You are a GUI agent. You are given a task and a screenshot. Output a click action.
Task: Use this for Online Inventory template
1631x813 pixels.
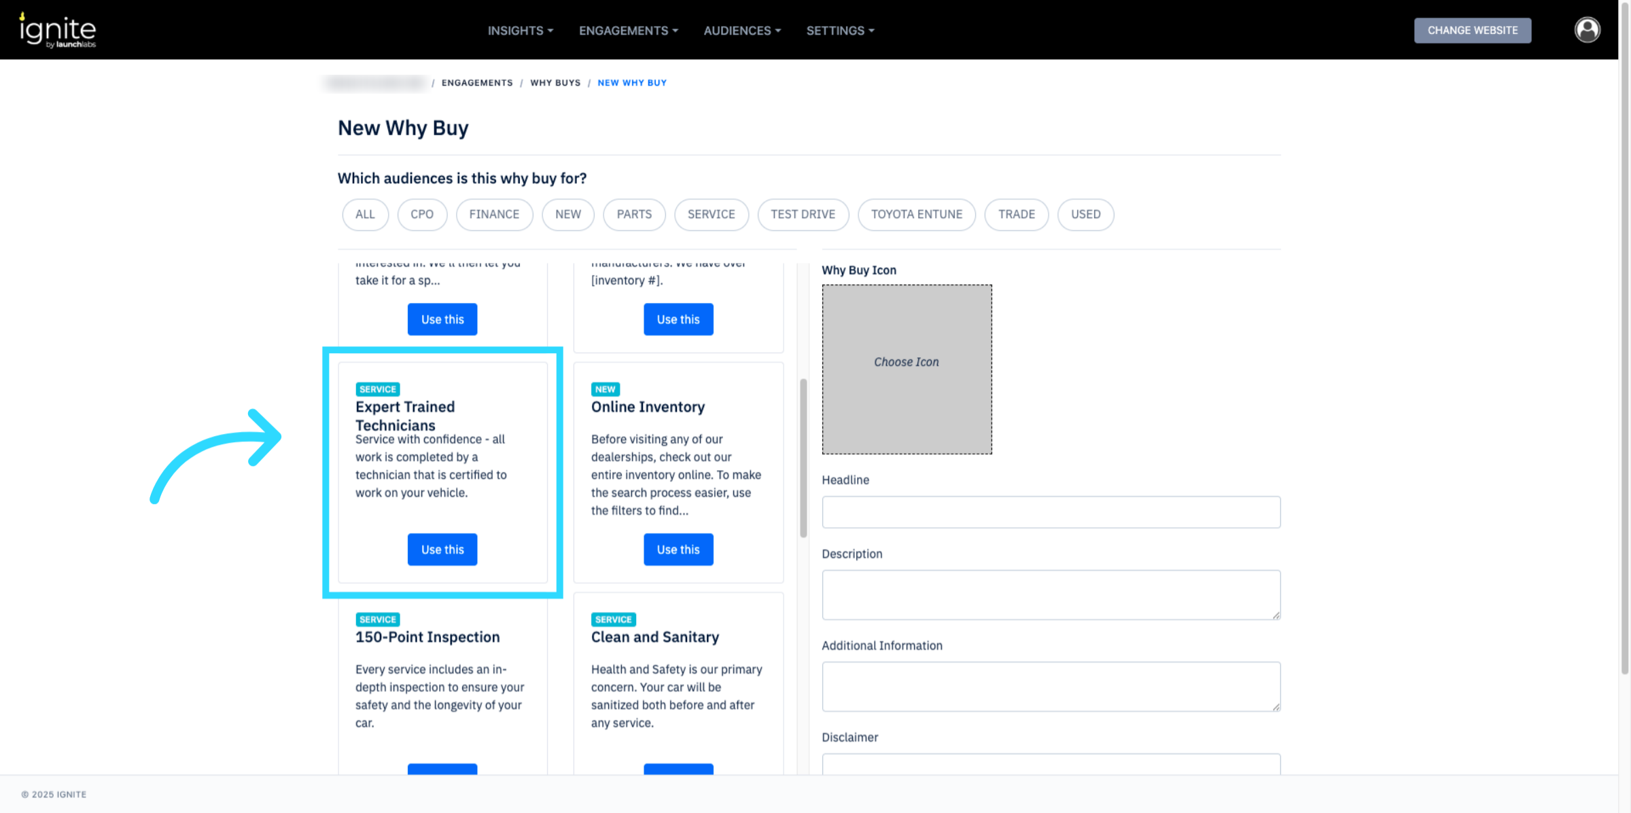(678, 549)
